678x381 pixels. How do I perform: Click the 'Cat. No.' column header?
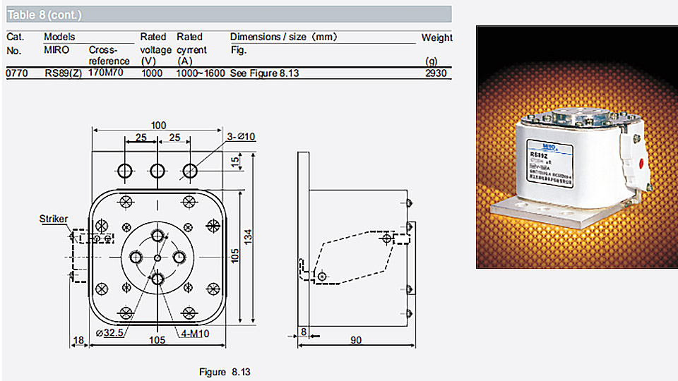(x=16, y=44)
